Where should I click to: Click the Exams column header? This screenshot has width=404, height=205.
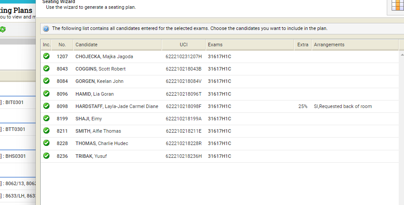[x=215, y=45]
